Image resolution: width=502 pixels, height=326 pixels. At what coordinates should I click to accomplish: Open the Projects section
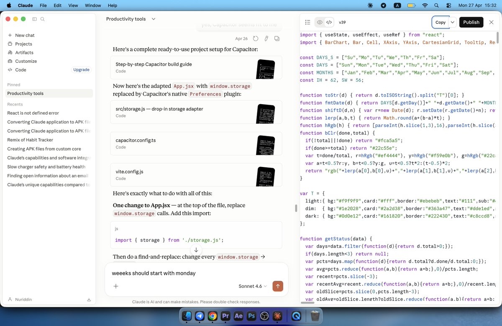(x=24, y=44)
